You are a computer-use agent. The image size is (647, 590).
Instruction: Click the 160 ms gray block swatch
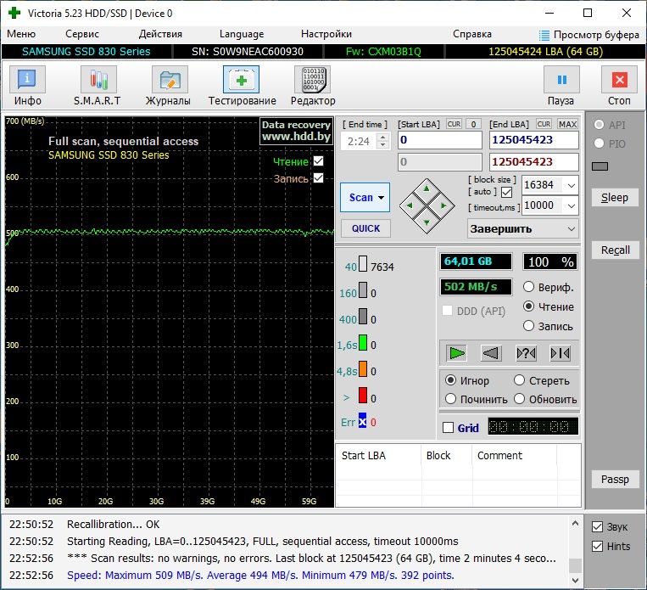[x=363, y=290]
